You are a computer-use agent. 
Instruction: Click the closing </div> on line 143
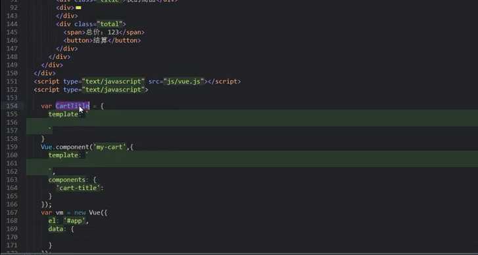[67, 16]
